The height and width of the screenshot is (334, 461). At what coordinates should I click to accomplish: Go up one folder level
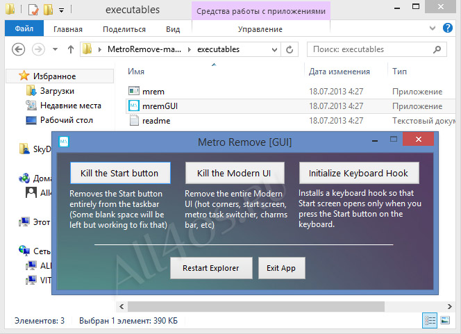71,49
